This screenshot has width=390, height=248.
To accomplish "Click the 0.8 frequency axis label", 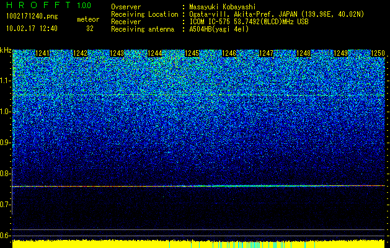I will (x=6, y=174).
